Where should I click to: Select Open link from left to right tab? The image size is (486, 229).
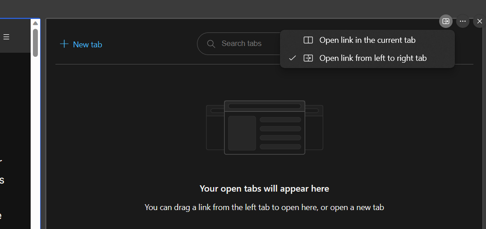367,58
